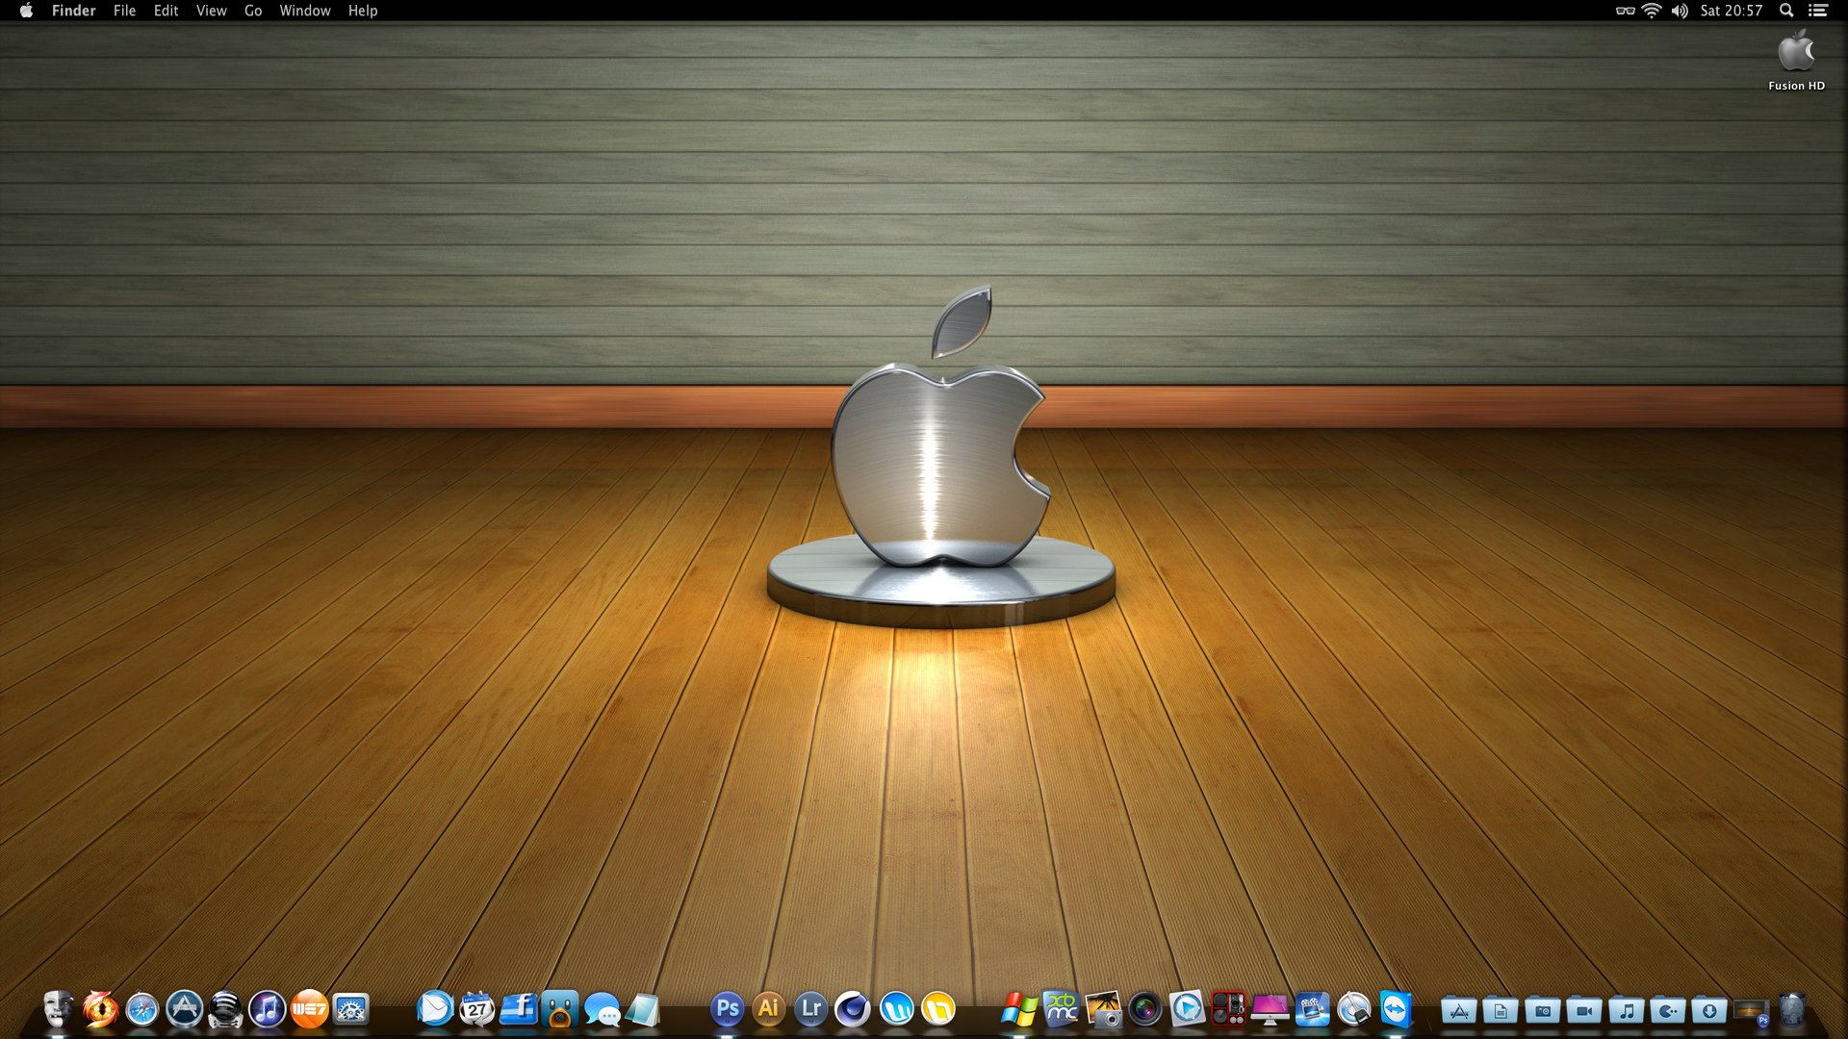1848x1039 pixels.
Task: Open the Pictures camera folder in dock
Action: tap(1543, 1011)
